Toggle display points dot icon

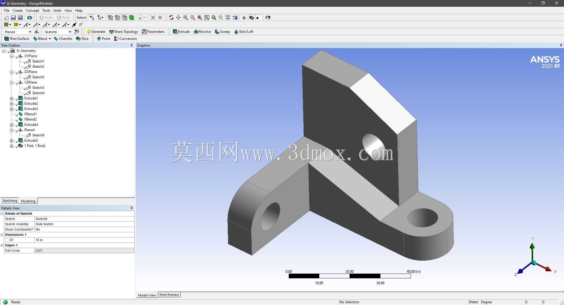pyautogui.click(x=258, y=18)
